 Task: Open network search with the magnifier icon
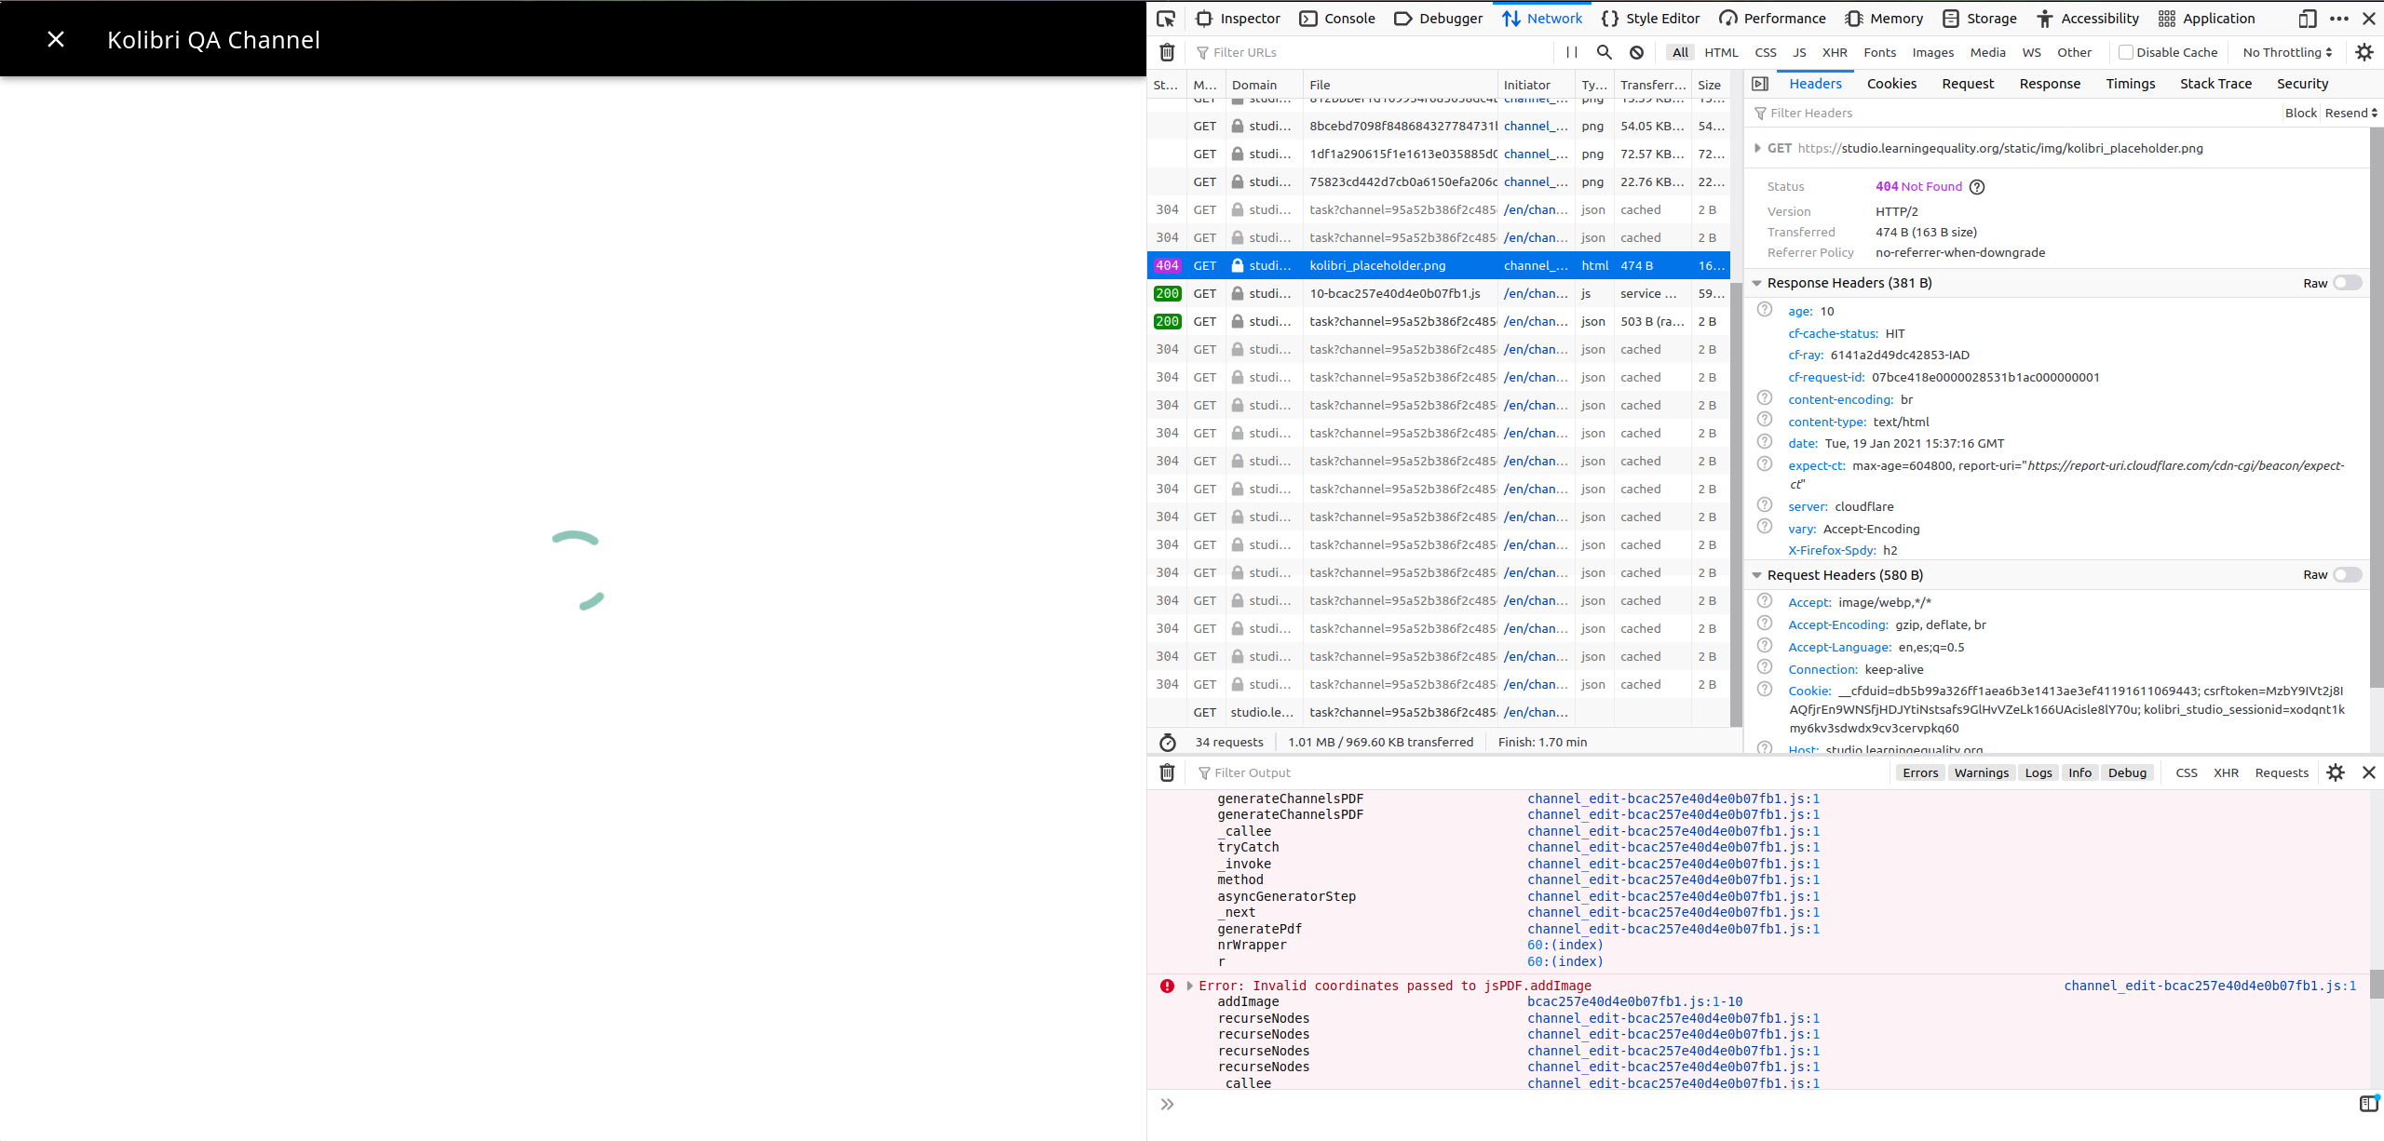tap(1604, 52)
